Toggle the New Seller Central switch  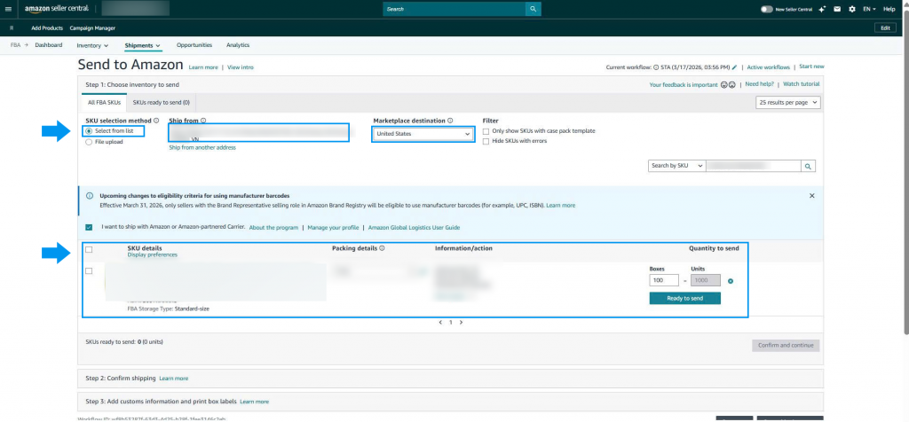(767, 9)
